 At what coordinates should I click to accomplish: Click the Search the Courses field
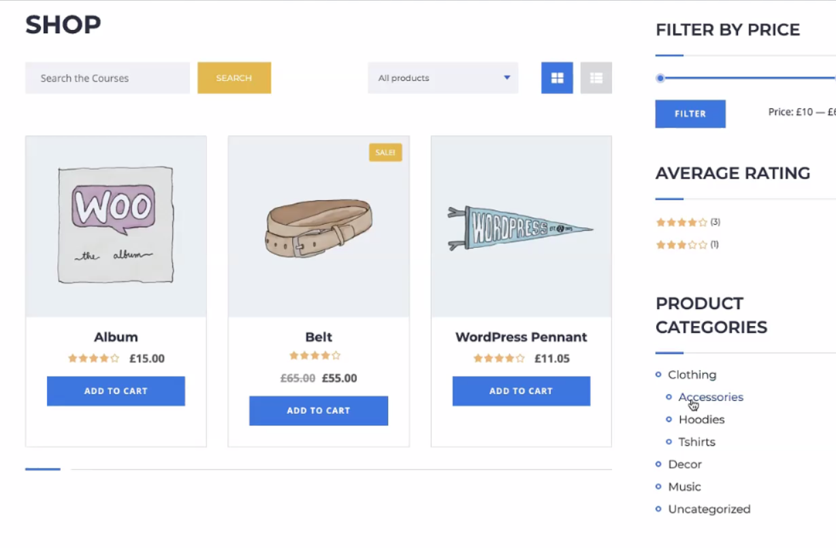click(x=108, y=78)
